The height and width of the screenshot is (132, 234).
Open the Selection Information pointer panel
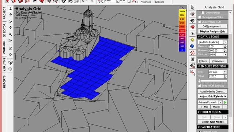pyautogui.click(x=193, y=8)
